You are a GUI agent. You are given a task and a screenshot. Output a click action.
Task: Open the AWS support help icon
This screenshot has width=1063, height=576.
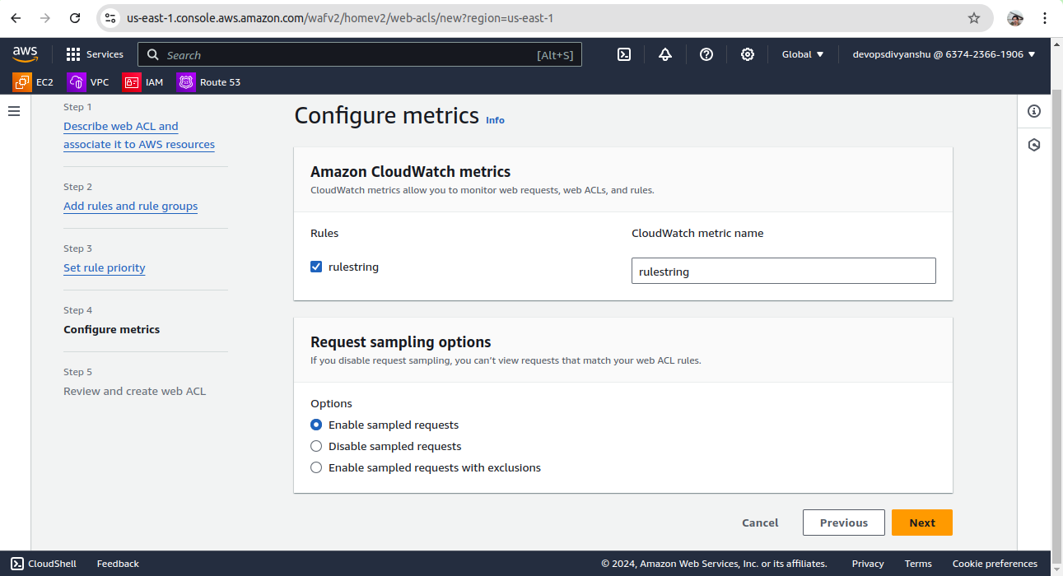(706, 54)
